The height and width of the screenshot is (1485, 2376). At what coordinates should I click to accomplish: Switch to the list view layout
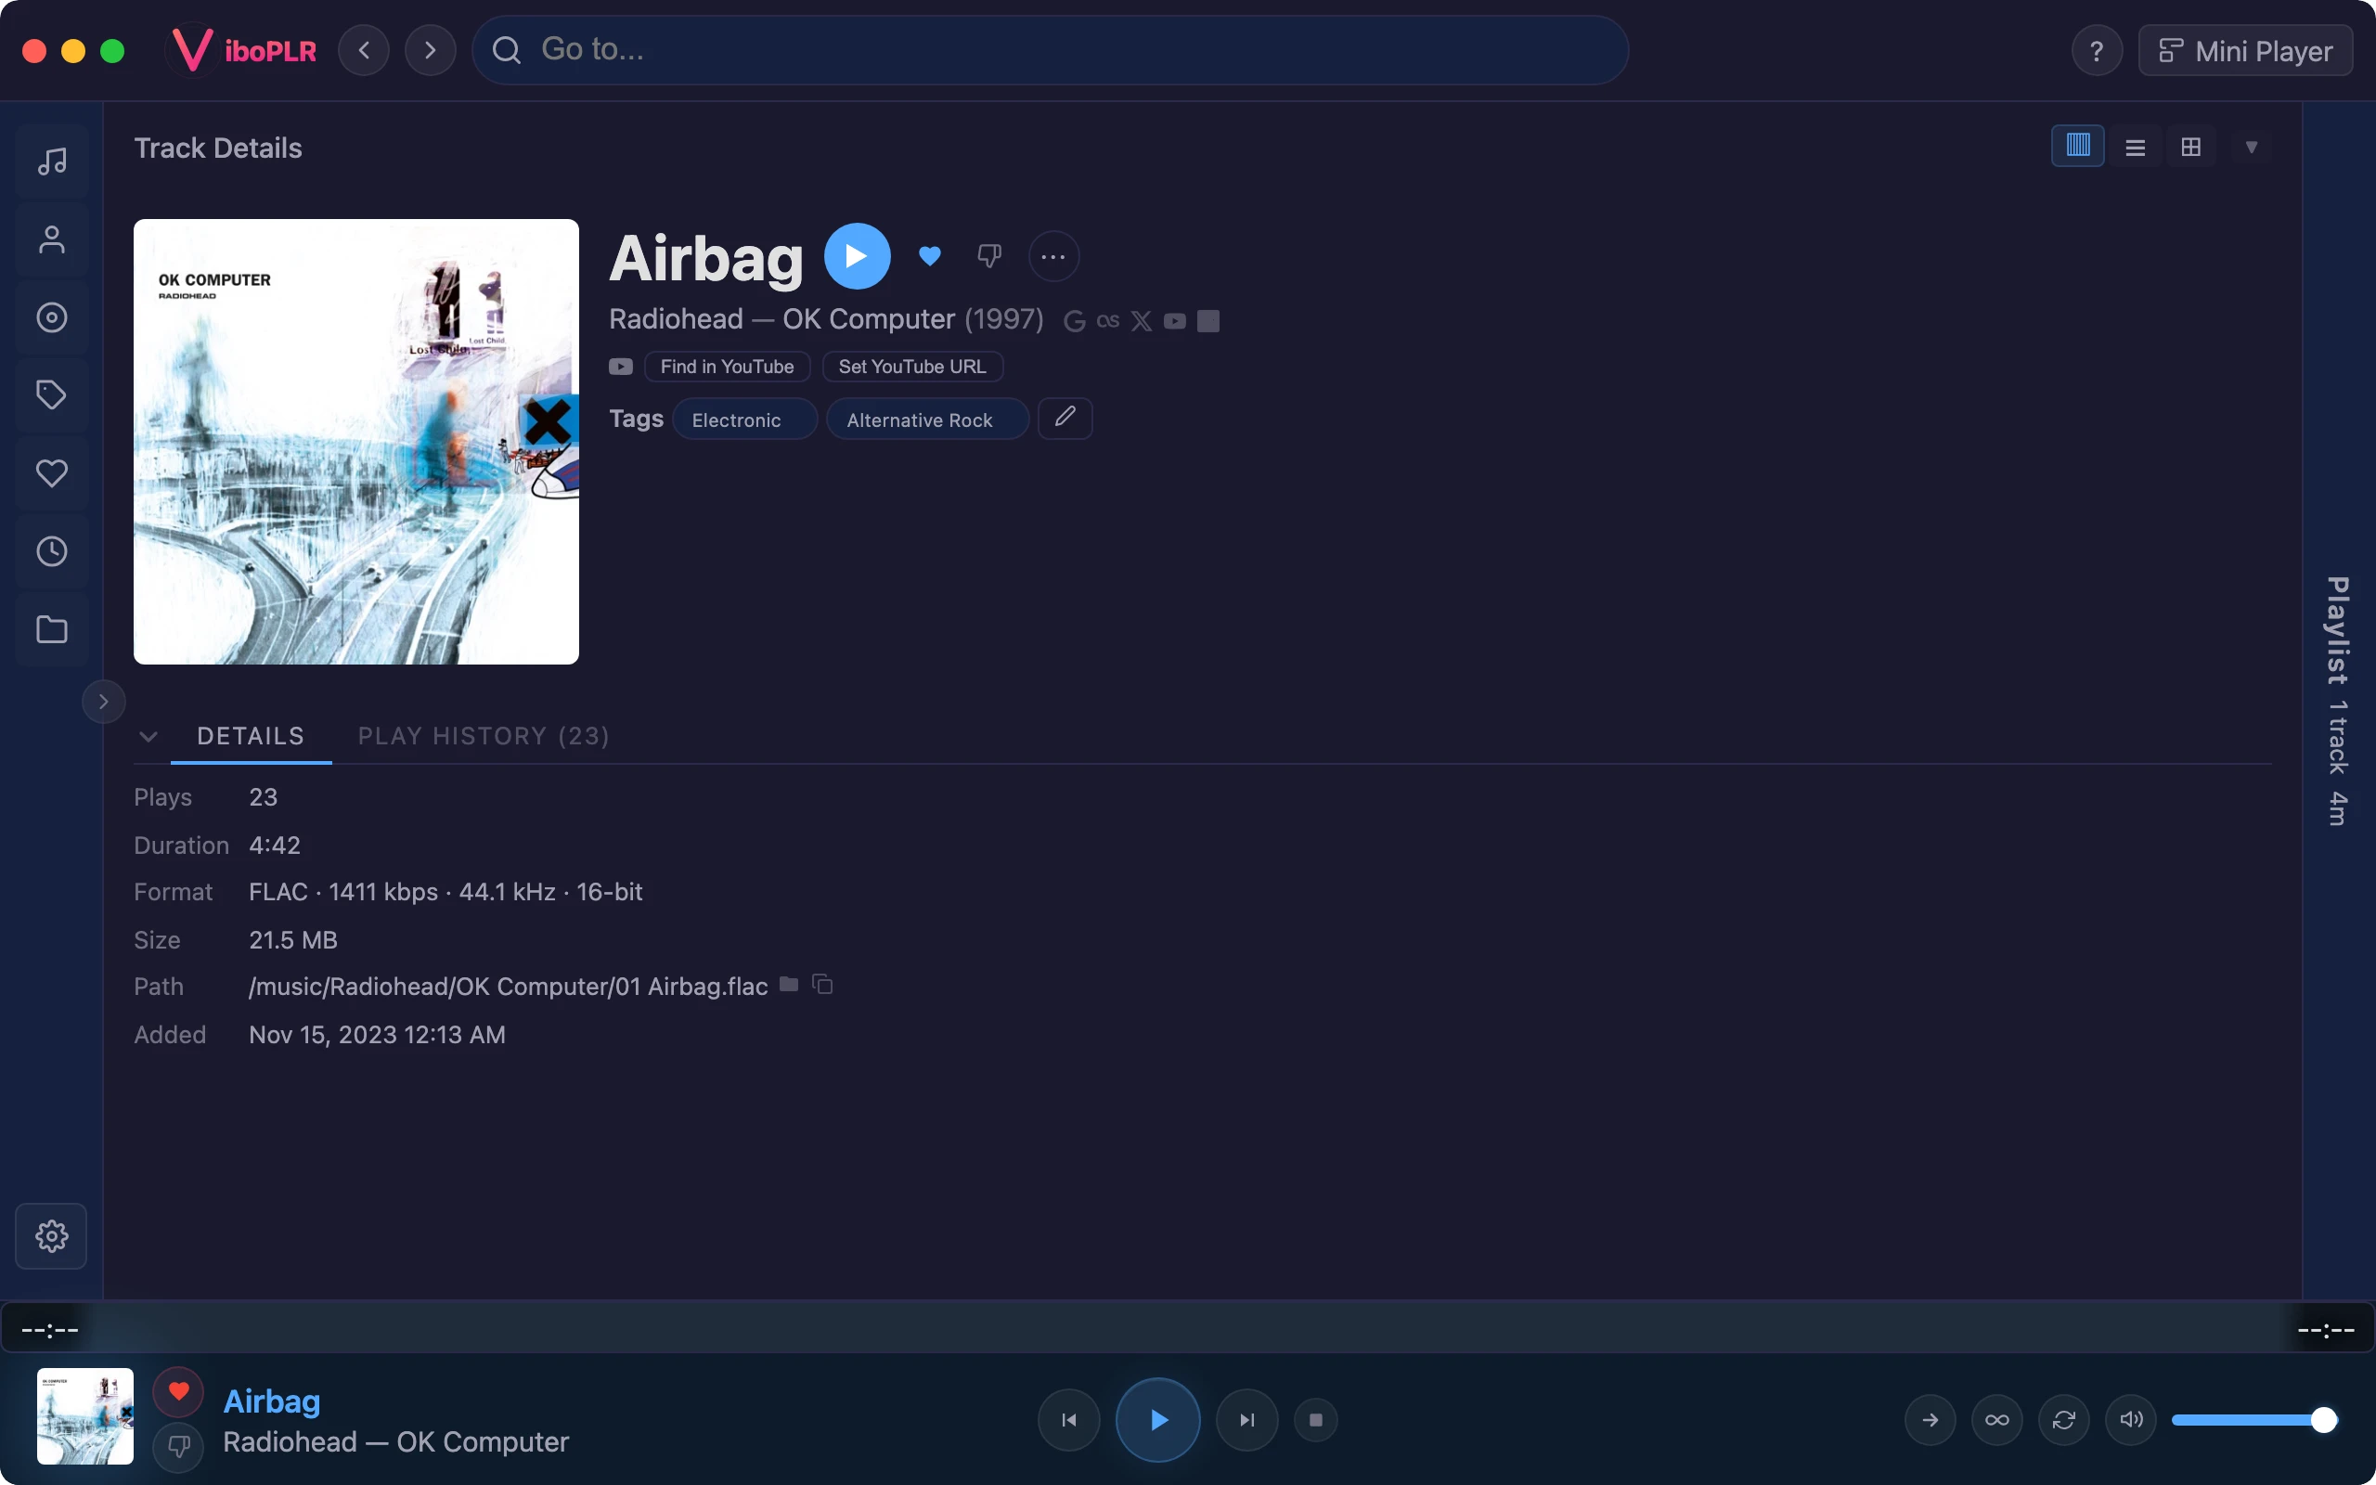tap(2135, 148)
